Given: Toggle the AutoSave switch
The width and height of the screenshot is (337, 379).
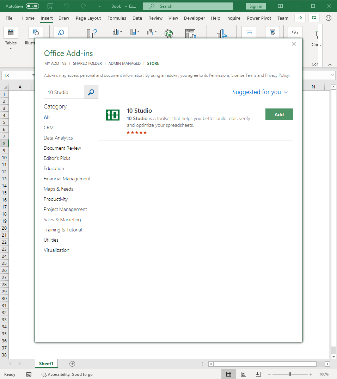Looking at the screenshot, I should click(x=32, y=6).
